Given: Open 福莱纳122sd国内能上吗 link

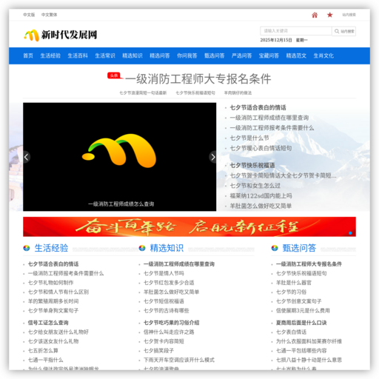Looking at the screenshot, I should tap(261, 196).
